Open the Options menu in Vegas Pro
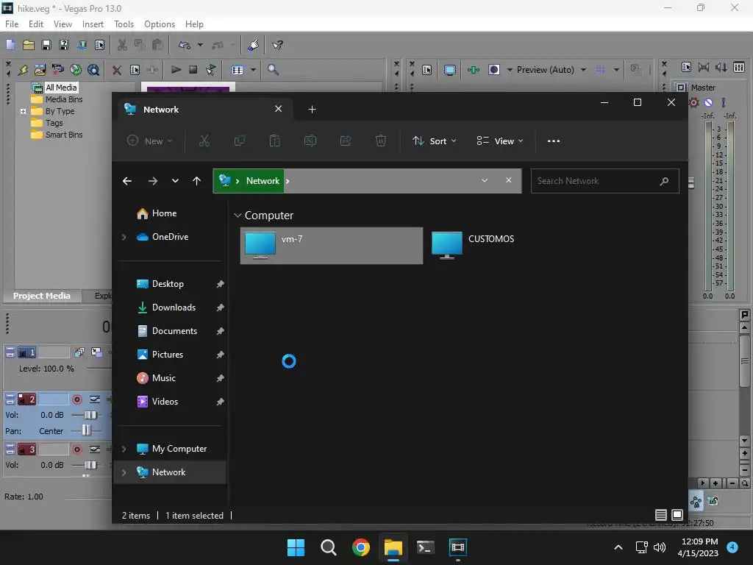Image resolution: width=753 pixels, height=565 pixels. tap(160, 24)
